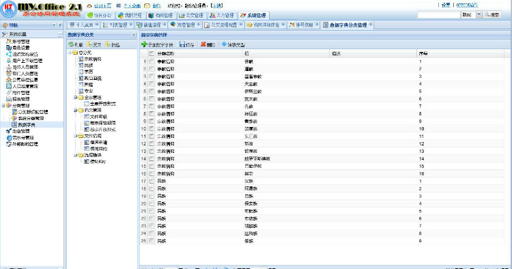Click the HT MY.Office logo
The image size is (512, 269).
point(41,10)
